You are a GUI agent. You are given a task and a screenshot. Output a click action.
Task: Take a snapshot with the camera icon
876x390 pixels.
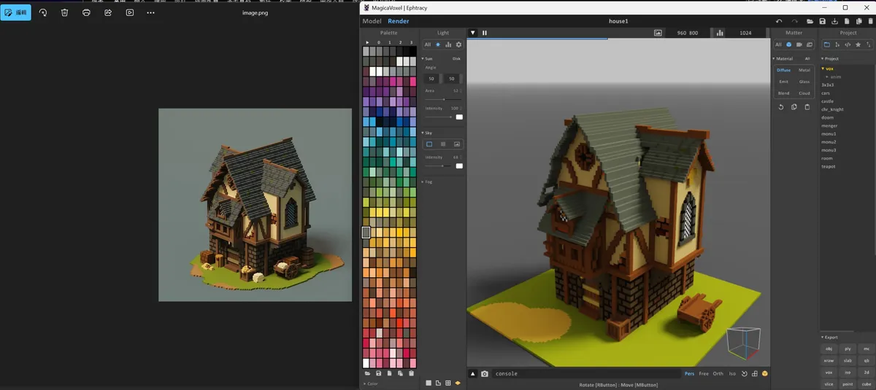[484, 374]
